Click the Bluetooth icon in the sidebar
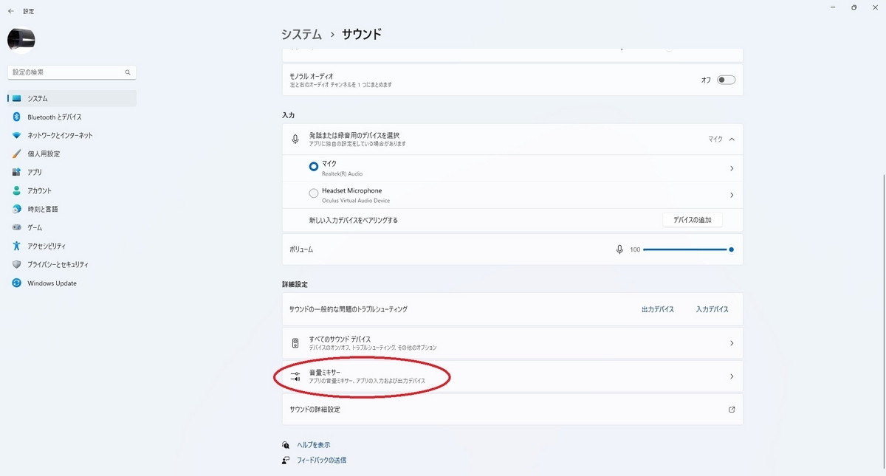Image resolution: width=886 pixels, height=476 pixels. (x=16, y=117)
